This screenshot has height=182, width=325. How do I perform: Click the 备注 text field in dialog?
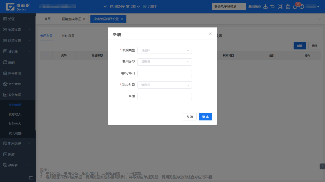click(164, 96)
